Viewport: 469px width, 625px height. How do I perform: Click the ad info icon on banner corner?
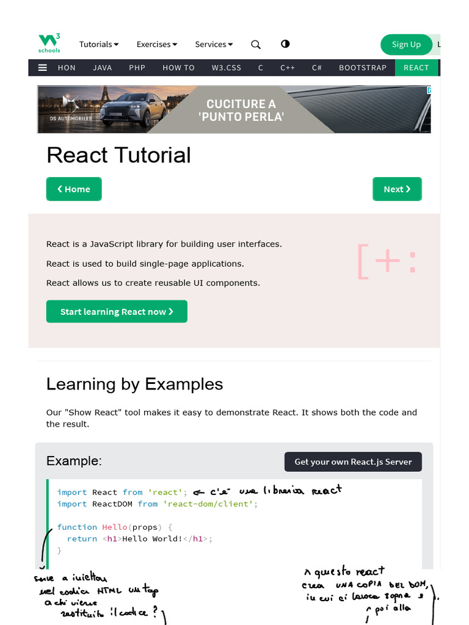(429, 90)
